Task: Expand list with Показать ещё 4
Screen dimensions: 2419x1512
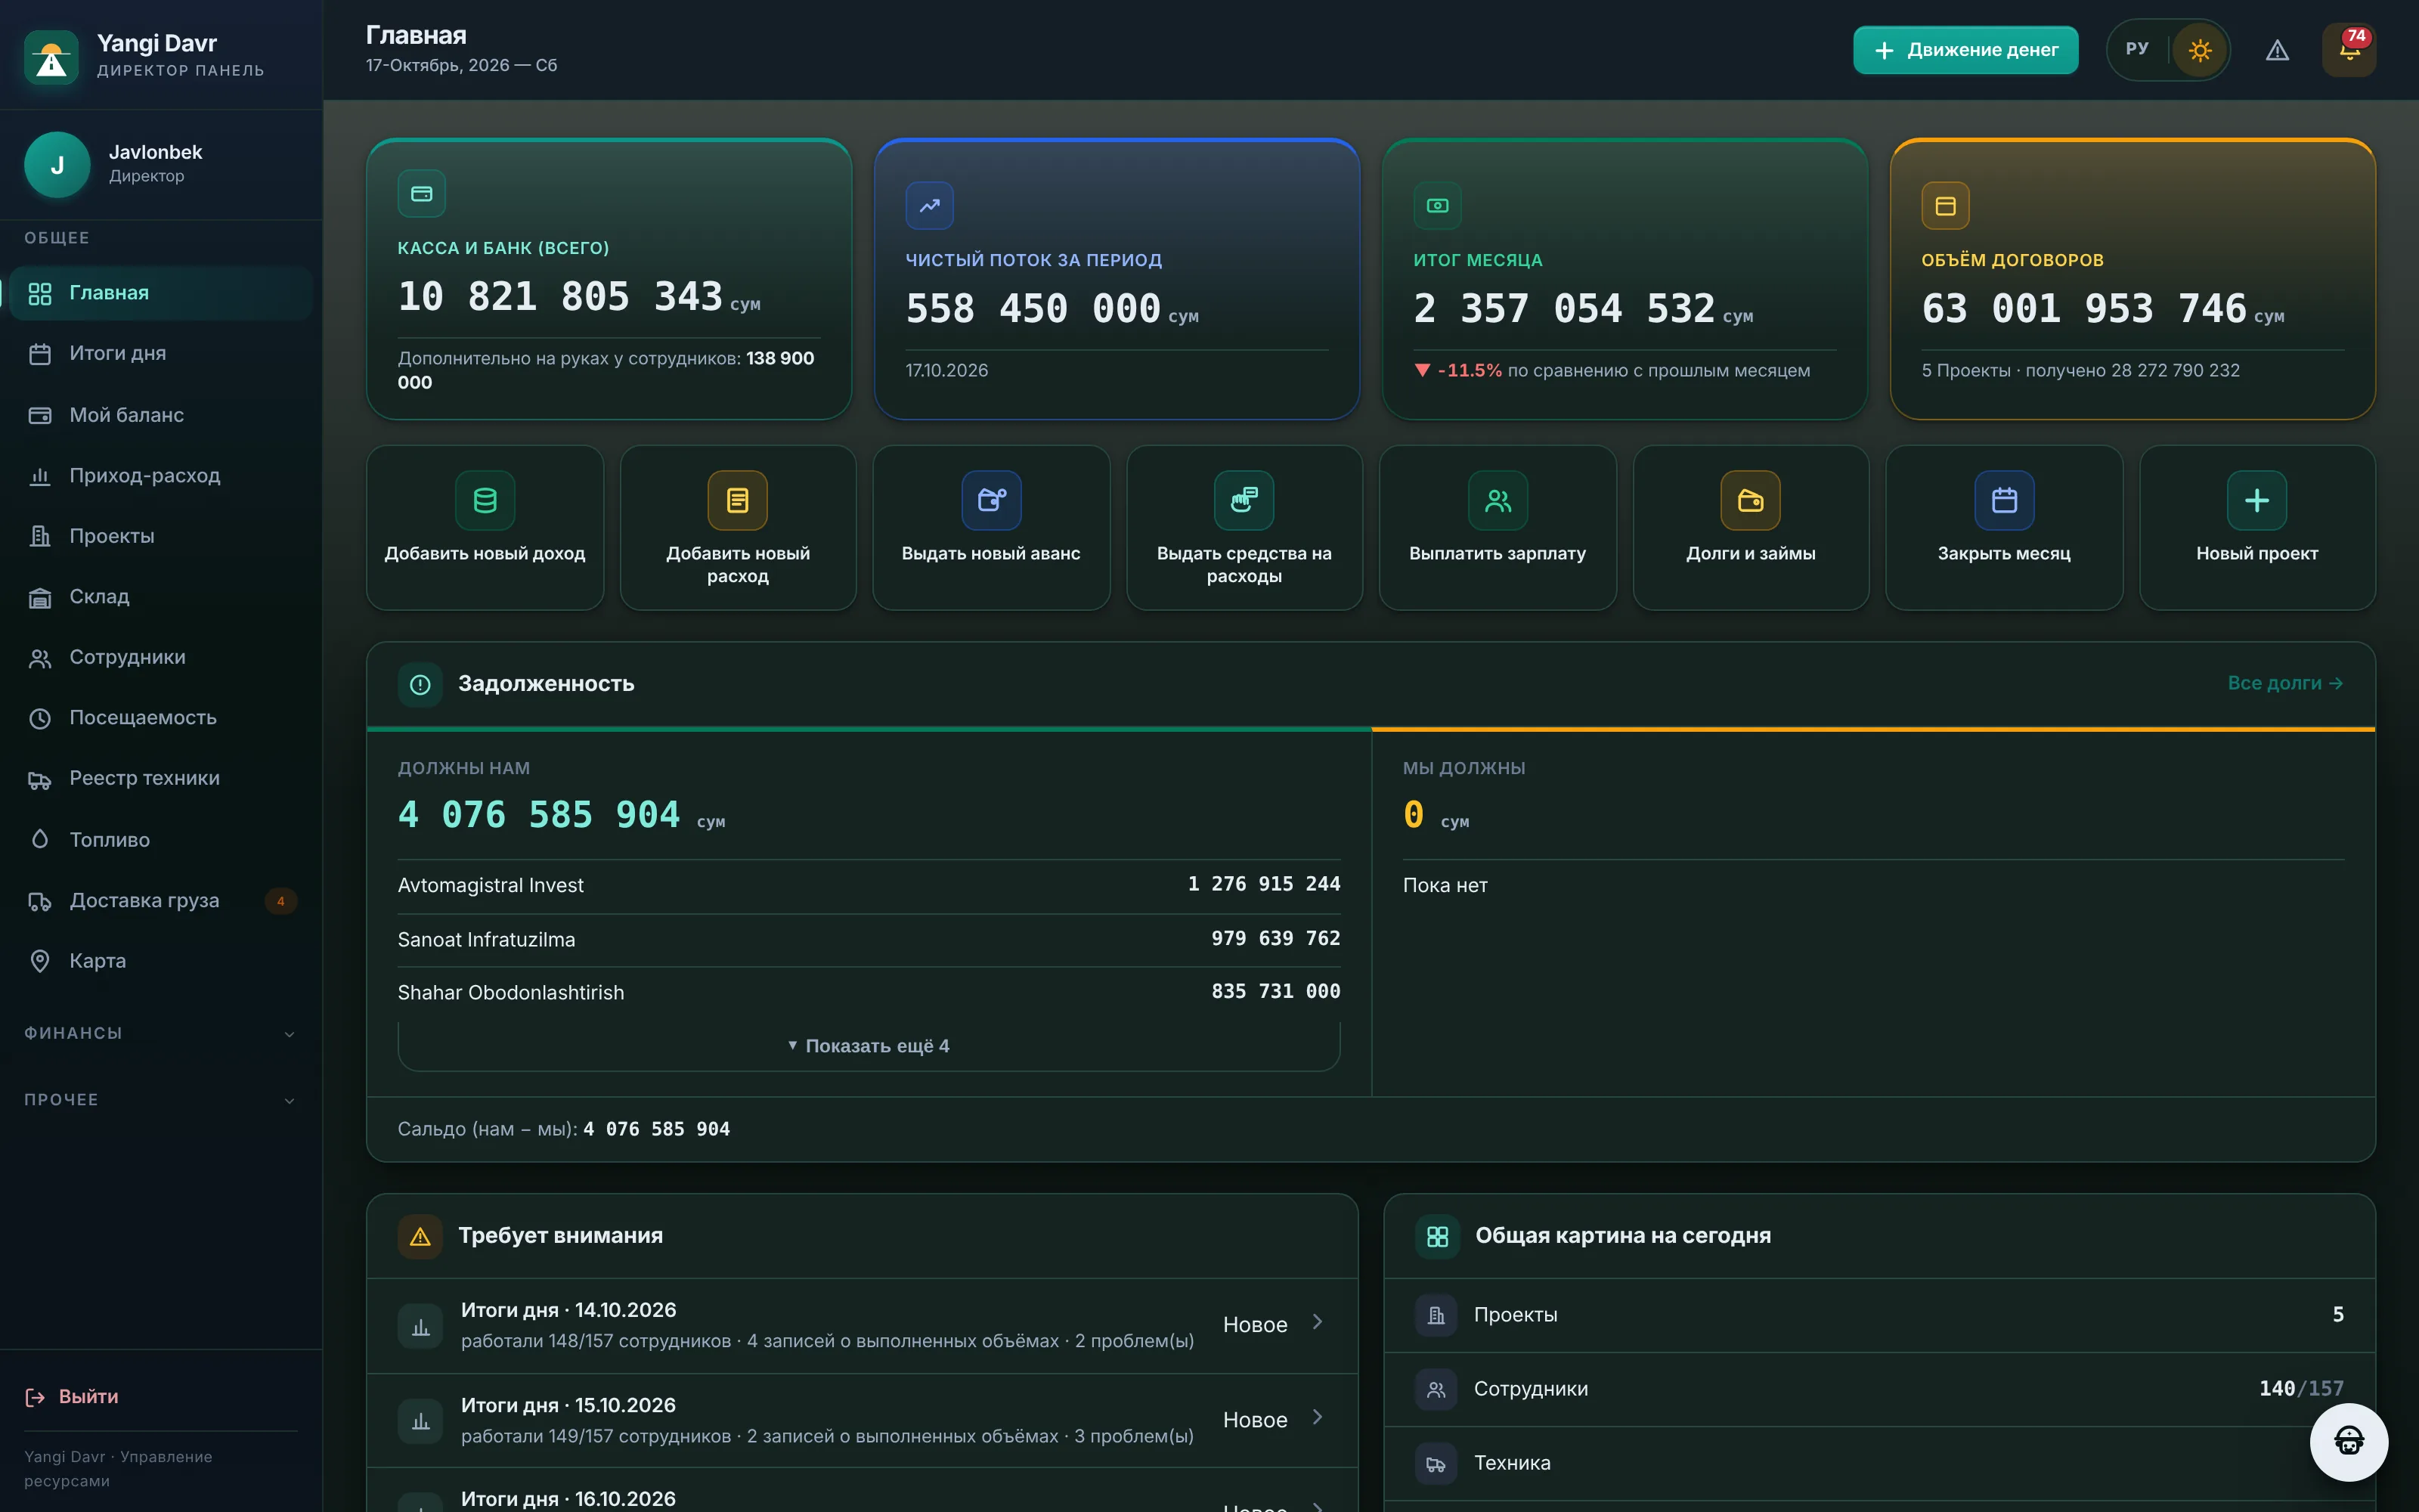Action: pyautogui.click(x=869, y=1045)
